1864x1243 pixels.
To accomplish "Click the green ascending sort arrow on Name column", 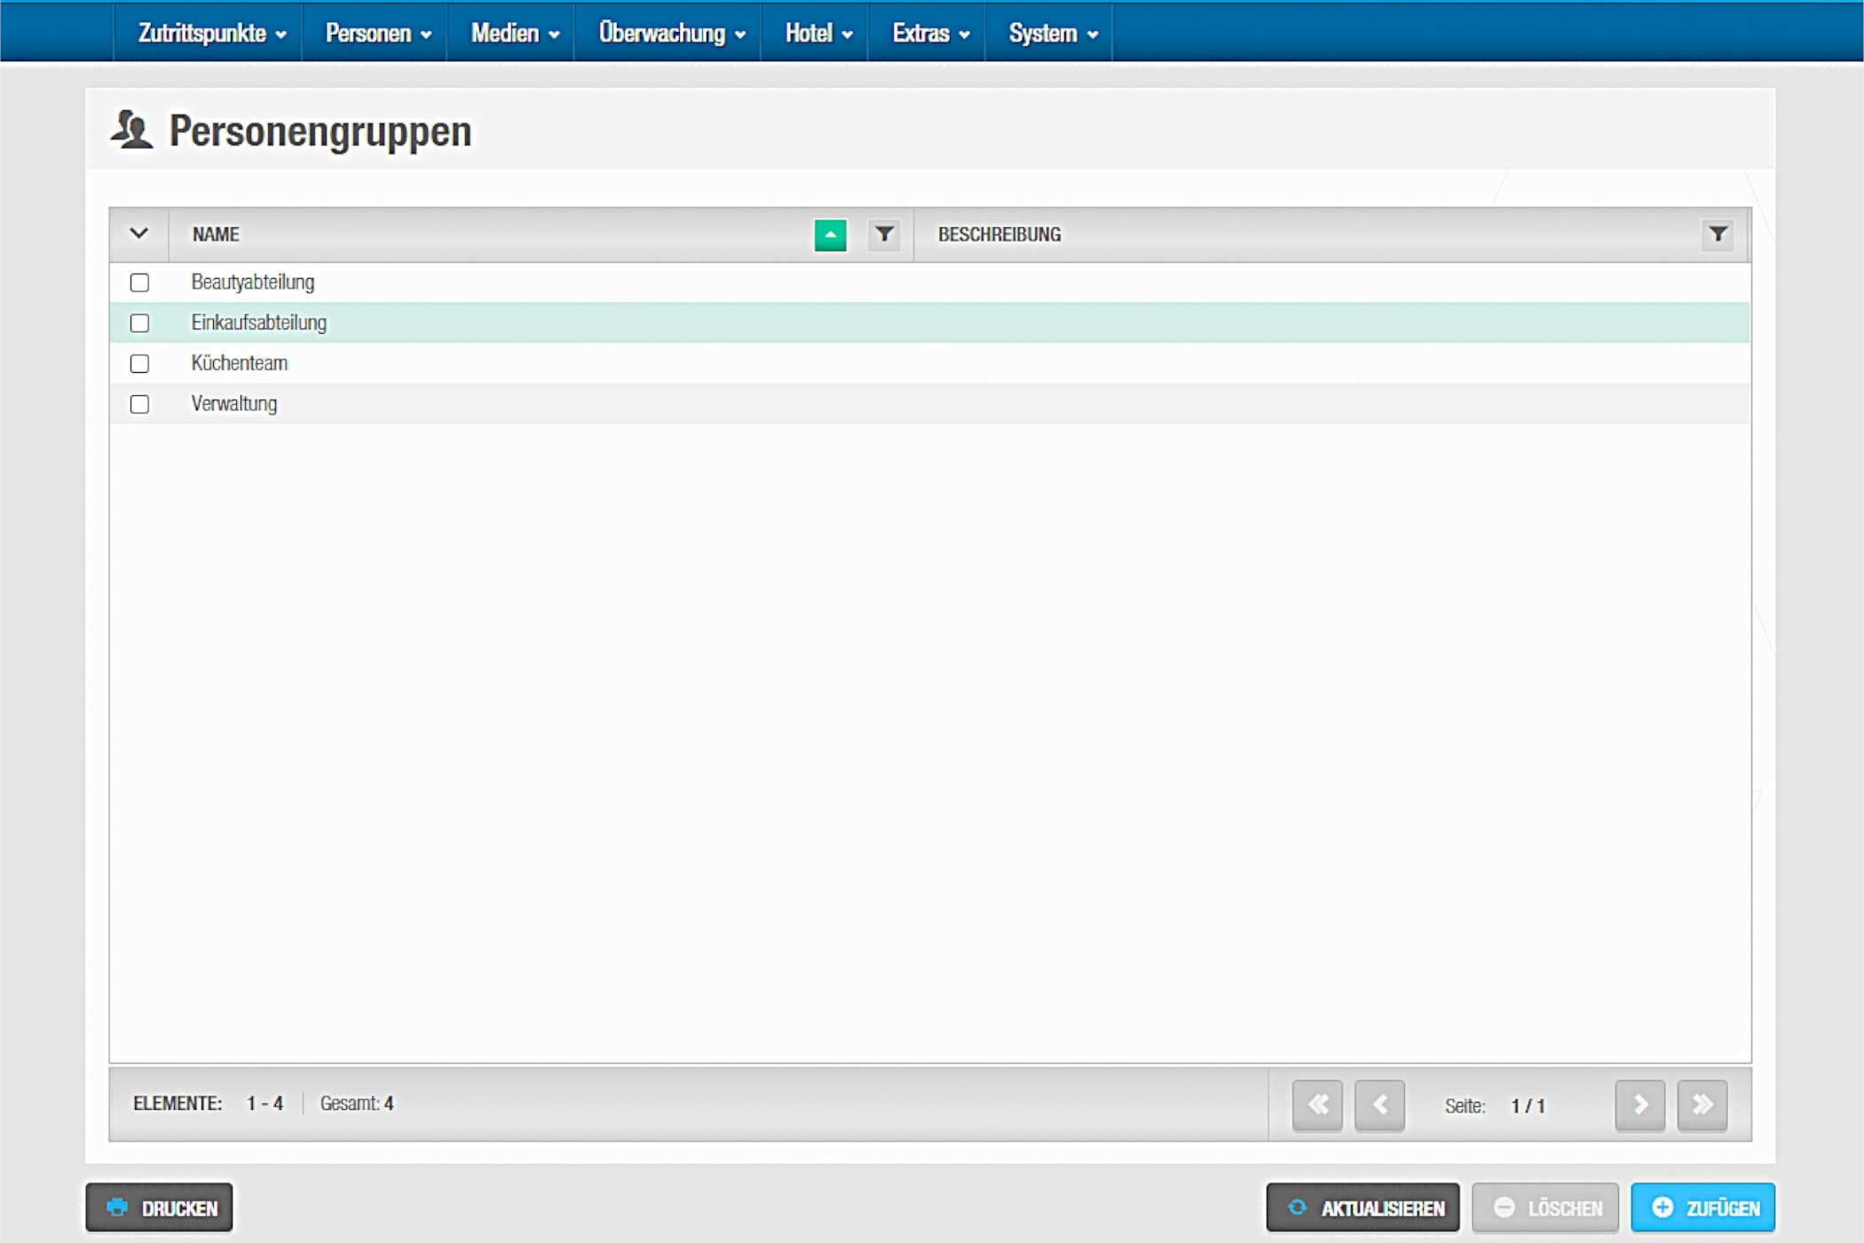I will pyautogui.click(x=830, y=235).
